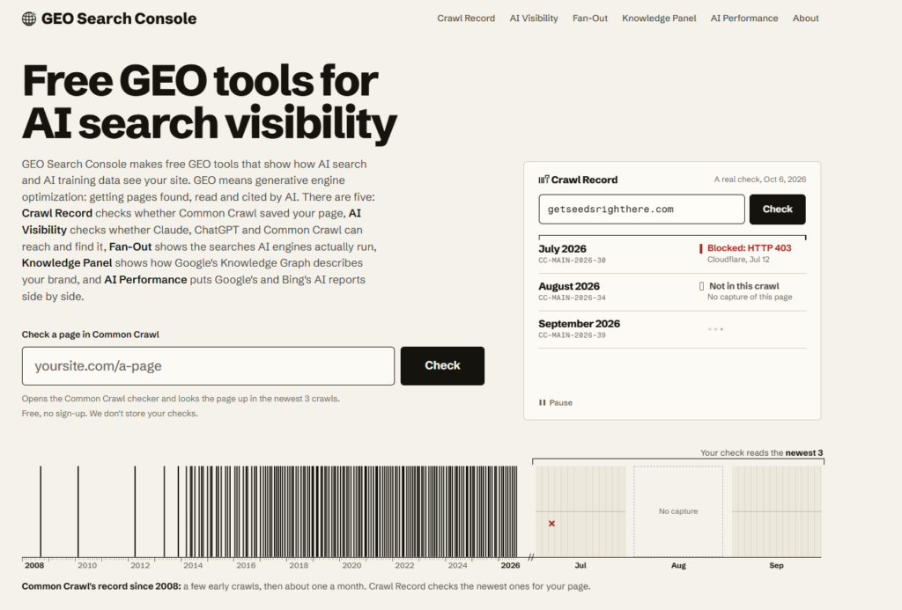Screen dimensions: 902x610
Task: Click the 2008 crawl bar on timeline
Action: pyautogui.click(x=41, y=511)
